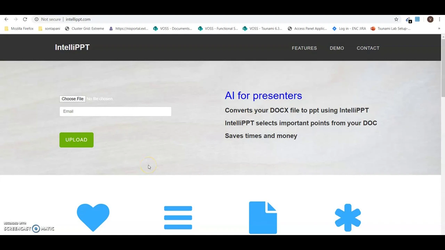Screen dimensions: 445x250
Task: Open VOSS - Documents bookmark
Action: [173, 28]
